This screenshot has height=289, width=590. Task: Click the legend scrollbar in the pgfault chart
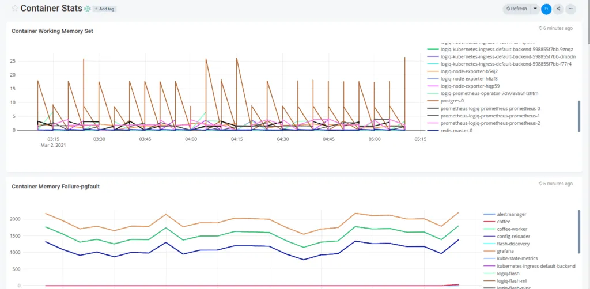(579, 230)
